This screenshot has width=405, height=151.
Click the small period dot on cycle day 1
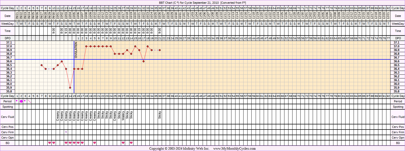click(17, 101)
